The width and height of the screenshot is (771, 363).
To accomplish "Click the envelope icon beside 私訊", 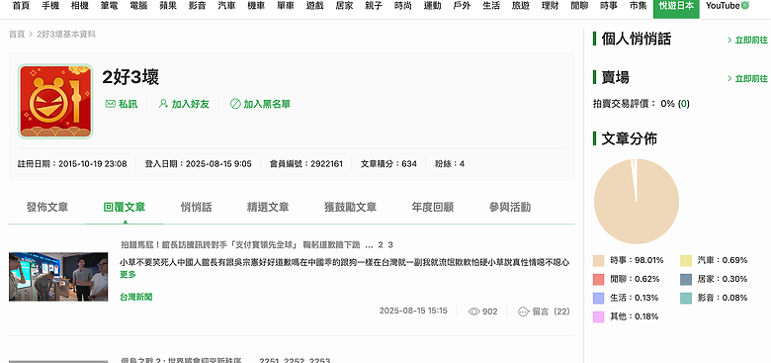I will pos(110,104).
